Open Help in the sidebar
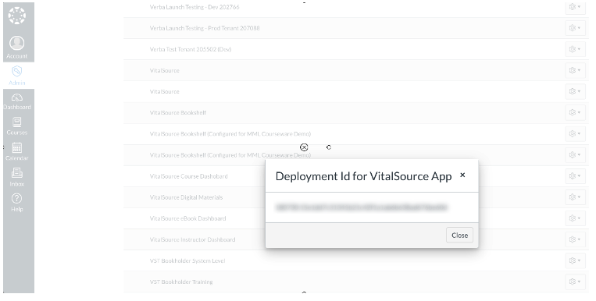596x301 pixels. click(x=17, y=203)
